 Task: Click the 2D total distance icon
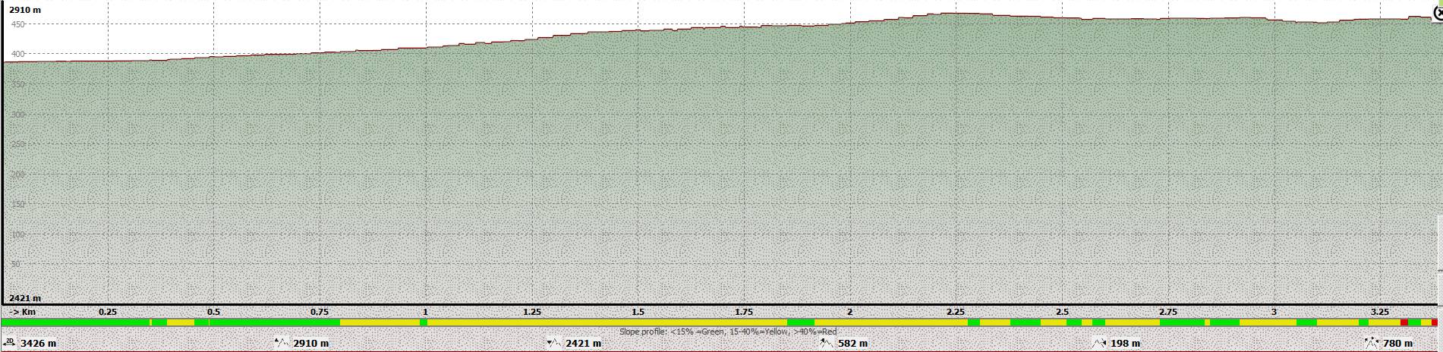point(9,343)
